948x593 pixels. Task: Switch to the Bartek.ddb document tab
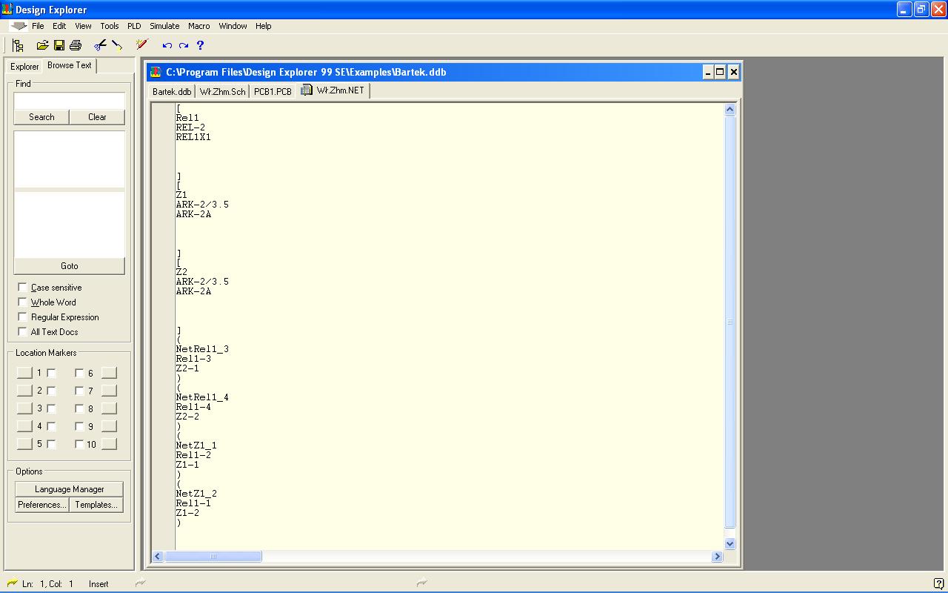[x=172, y=91]
